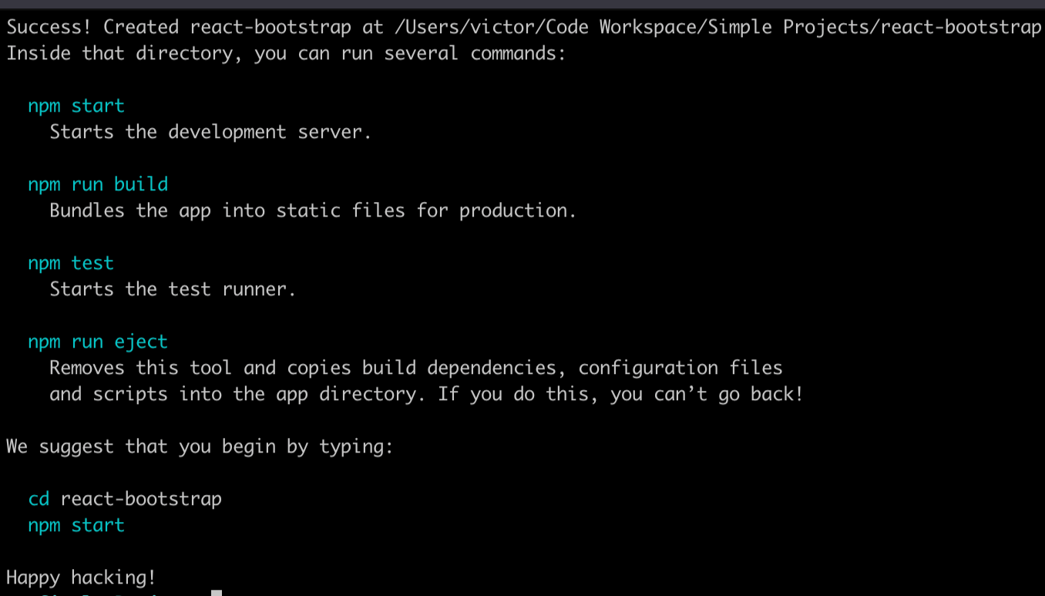Screen dimensions: 1045x596
Task: Click the first cyan "npm start" command
Action: (x=76, y=106)
